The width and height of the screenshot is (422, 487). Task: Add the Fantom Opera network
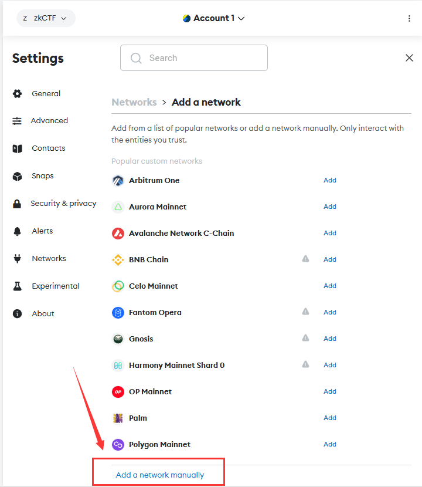click(330, 312)
